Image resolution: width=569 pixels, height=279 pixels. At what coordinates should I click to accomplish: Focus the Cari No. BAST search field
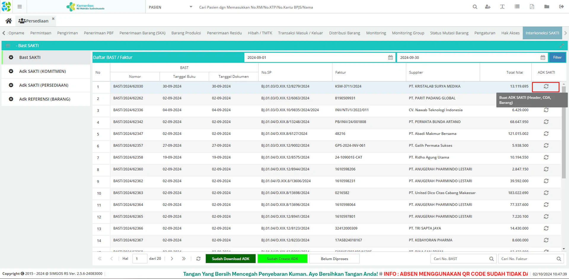click(x=460, y=259)
